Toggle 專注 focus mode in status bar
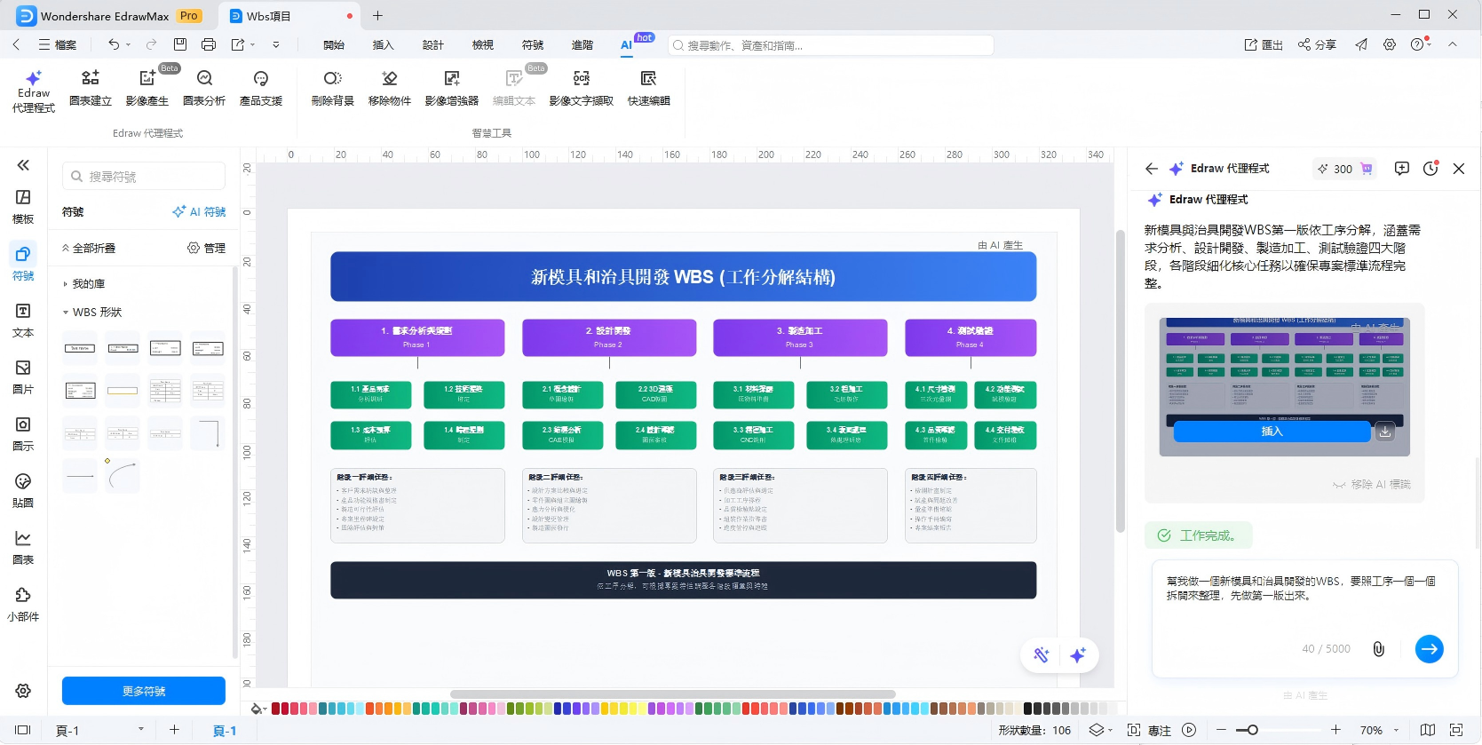 click(1150, 730)
